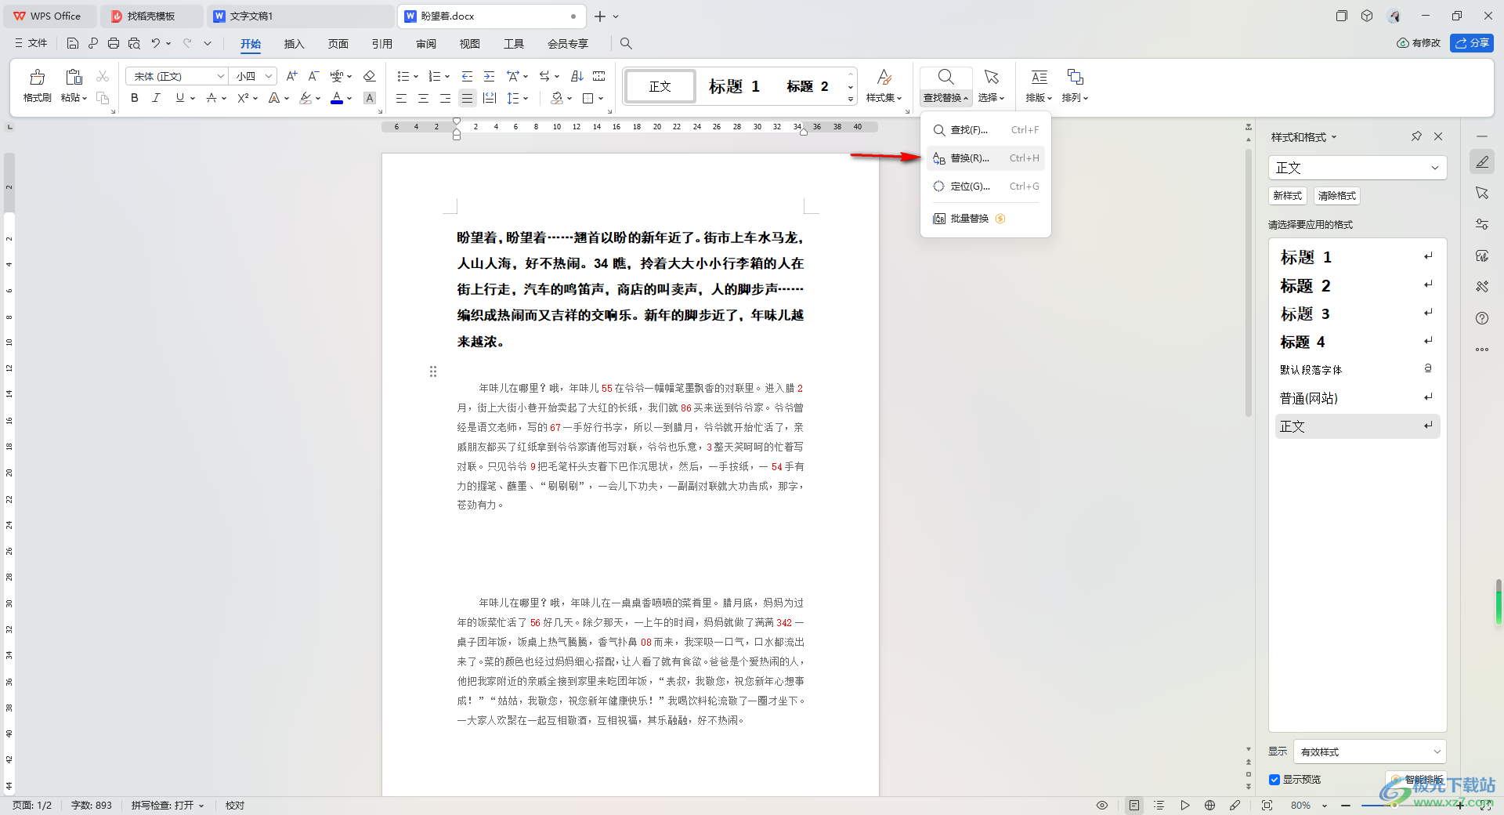Click the Decrease font size icon
Image resolution: width=1504 pixels, height=815 pixels.
(x=313, y=76)
